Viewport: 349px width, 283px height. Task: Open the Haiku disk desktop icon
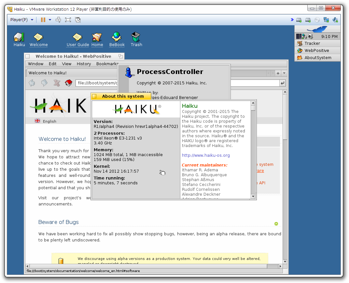click(x=19, y=39)
